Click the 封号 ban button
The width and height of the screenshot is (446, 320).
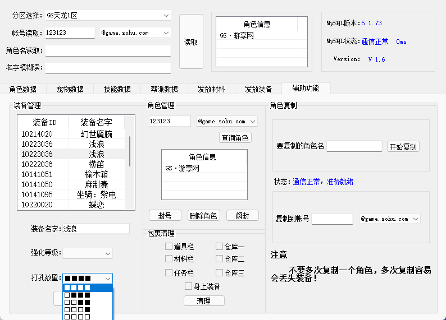(165, 216)
